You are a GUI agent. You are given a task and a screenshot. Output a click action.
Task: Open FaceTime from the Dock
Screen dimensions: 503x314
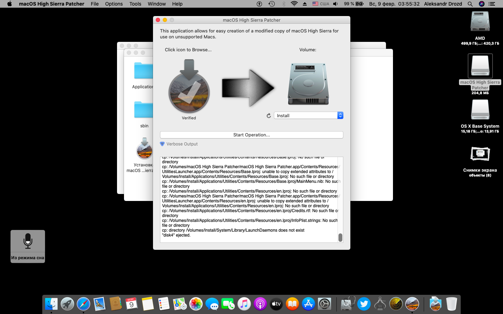click(x=228, y=304)
